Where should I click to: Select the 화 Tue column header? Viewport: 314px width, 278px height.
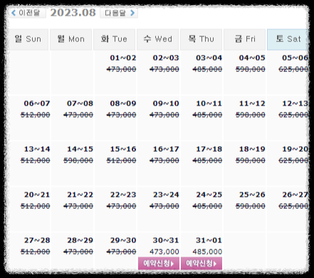(114, 39)
